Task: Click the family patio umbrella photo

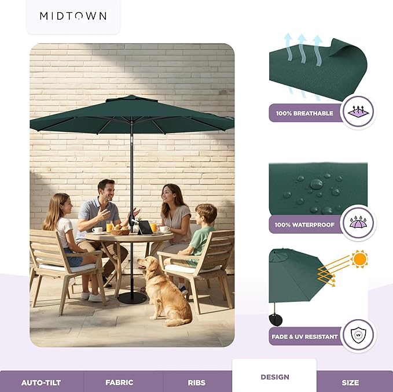Action: click(x=132, y=195)
